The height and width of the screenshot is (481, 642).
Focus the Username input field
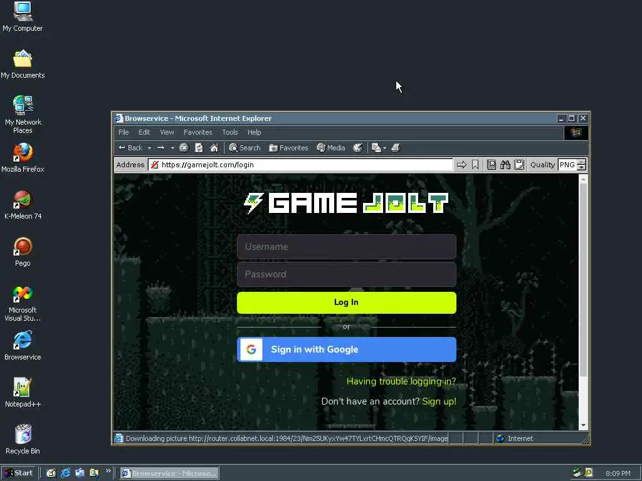point(346,247)
